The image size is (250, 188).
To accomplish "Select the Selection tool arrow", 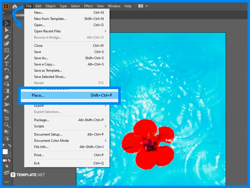I will pos(7,23).
